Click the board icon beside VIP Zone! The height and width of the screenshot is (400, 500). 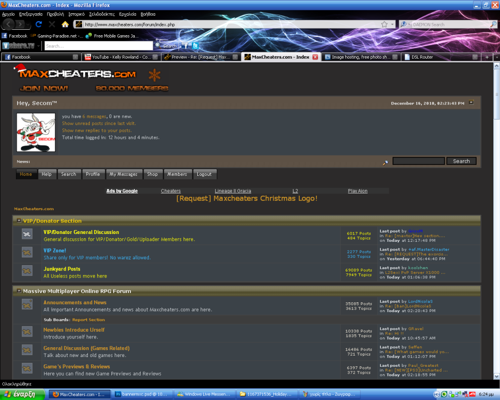pyautogui.click(x=27, y=253)
